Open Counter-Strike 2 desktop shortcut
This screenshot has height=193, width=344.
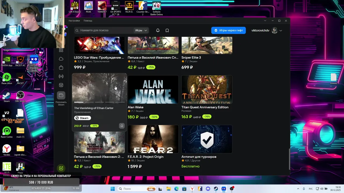pos(143,8)
